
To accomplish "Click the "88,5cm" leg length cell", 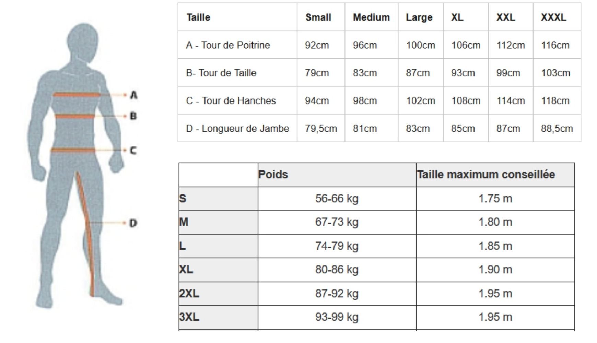I will tap(557, 129).
